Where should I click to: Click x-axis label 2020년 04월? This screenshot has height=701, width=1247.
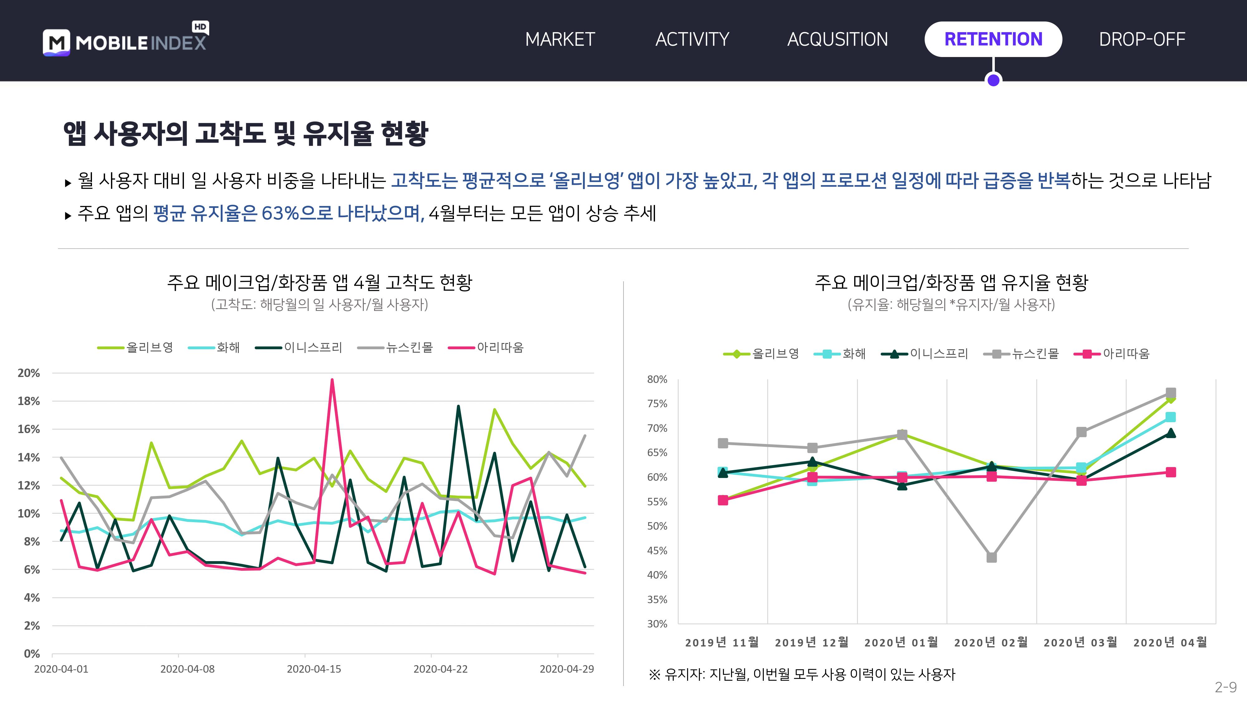point(1170,642)
